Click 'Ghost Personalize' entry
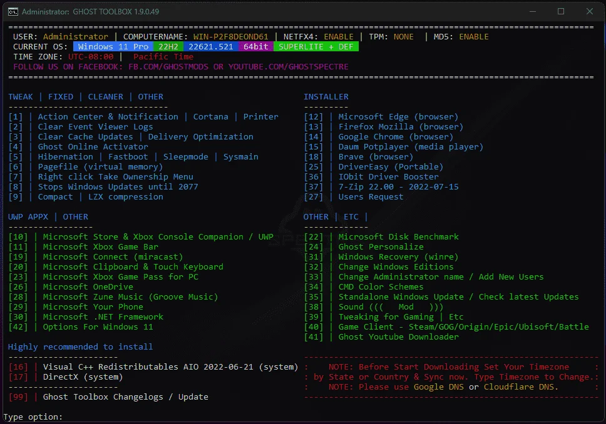 381,247
